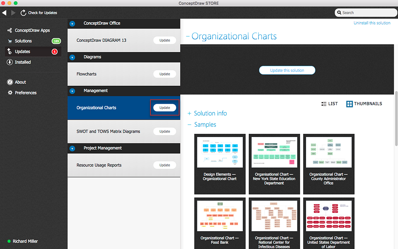
Task: Open United States Department of Labor sample
Action: [x=329, y=223]
